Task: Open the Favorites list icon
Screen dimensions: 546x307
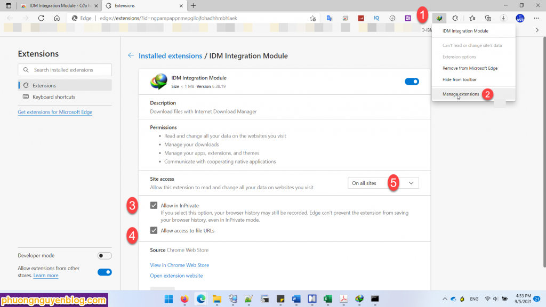Action: tap(472, 18)
